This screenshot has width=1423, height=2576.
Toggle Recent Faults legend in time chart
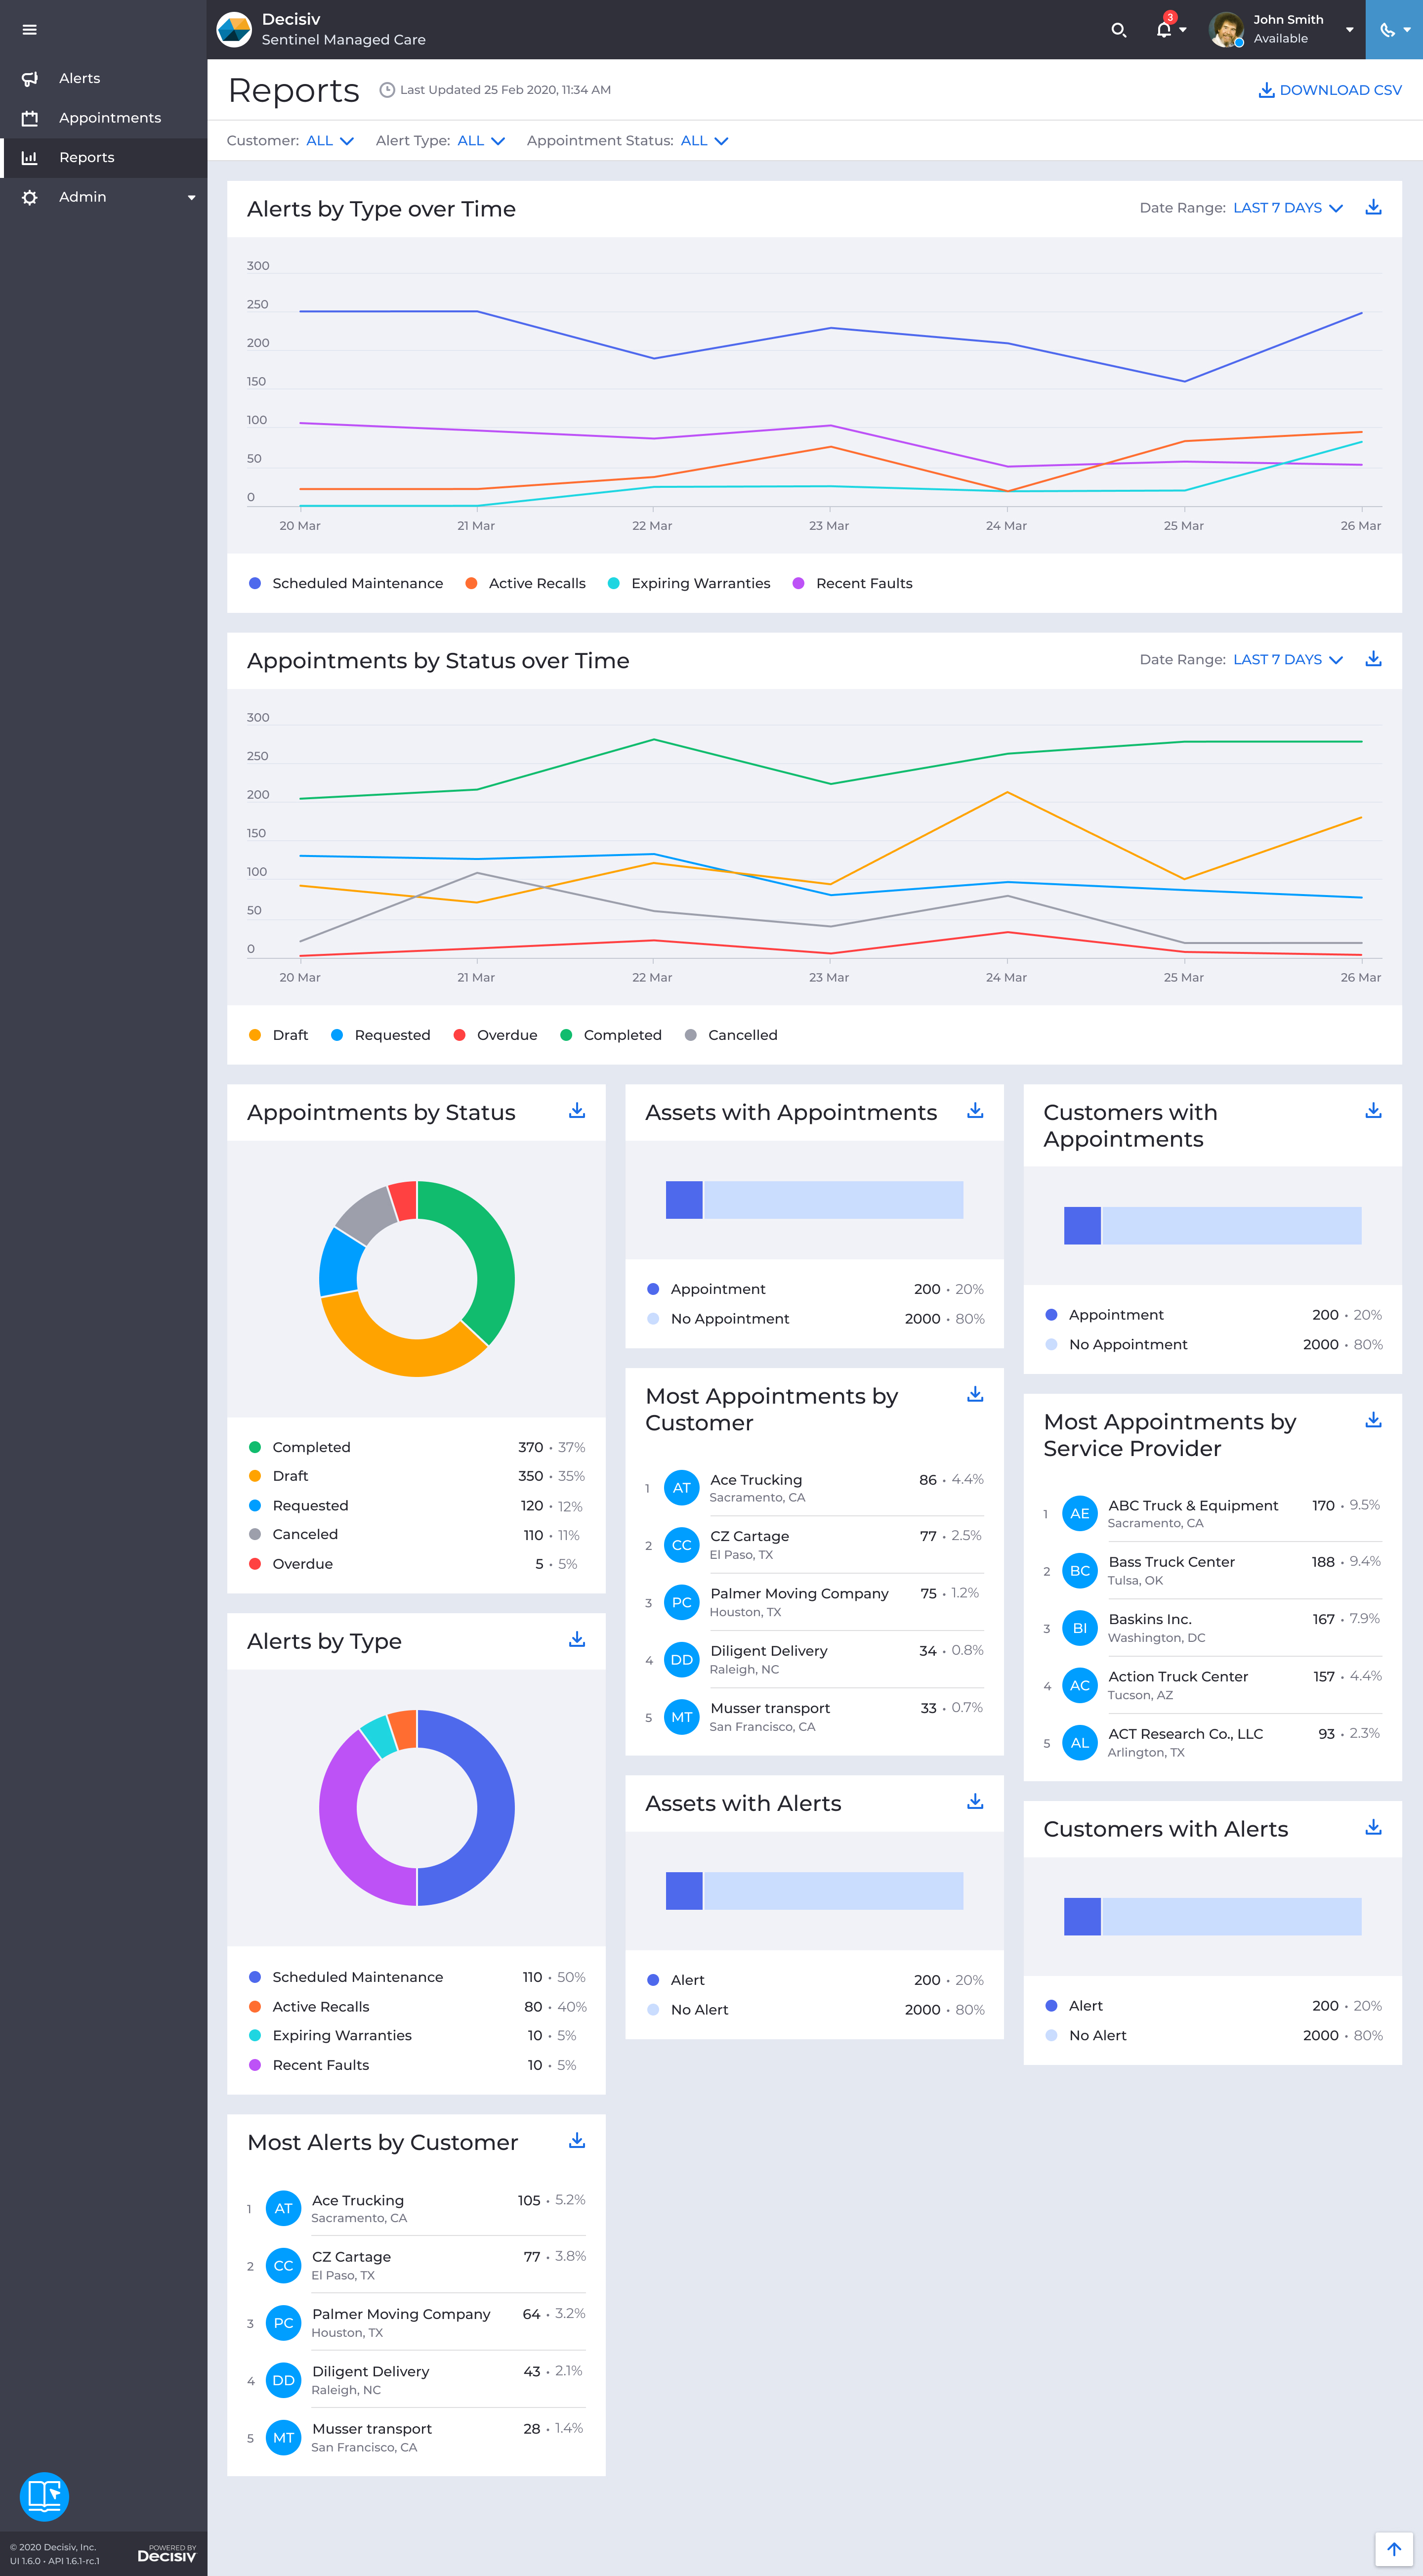853,583
